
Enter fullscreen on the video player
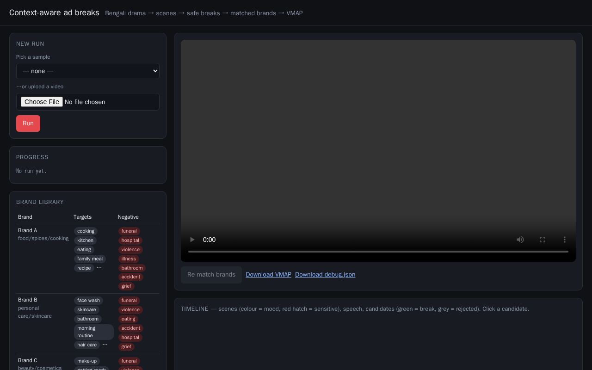543,240
